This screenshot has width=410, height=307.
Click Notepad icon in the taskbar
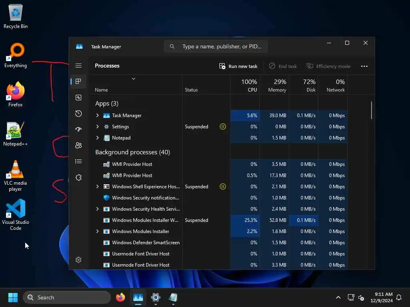coord(173,297)
